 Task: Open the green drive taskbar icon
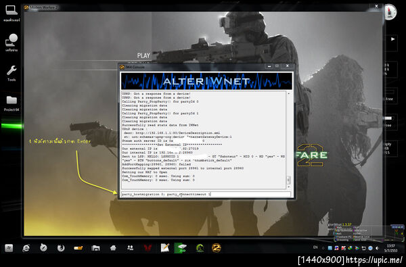click(181, 248)
